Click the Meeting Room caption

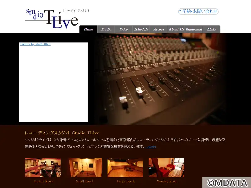coord(167,181)
